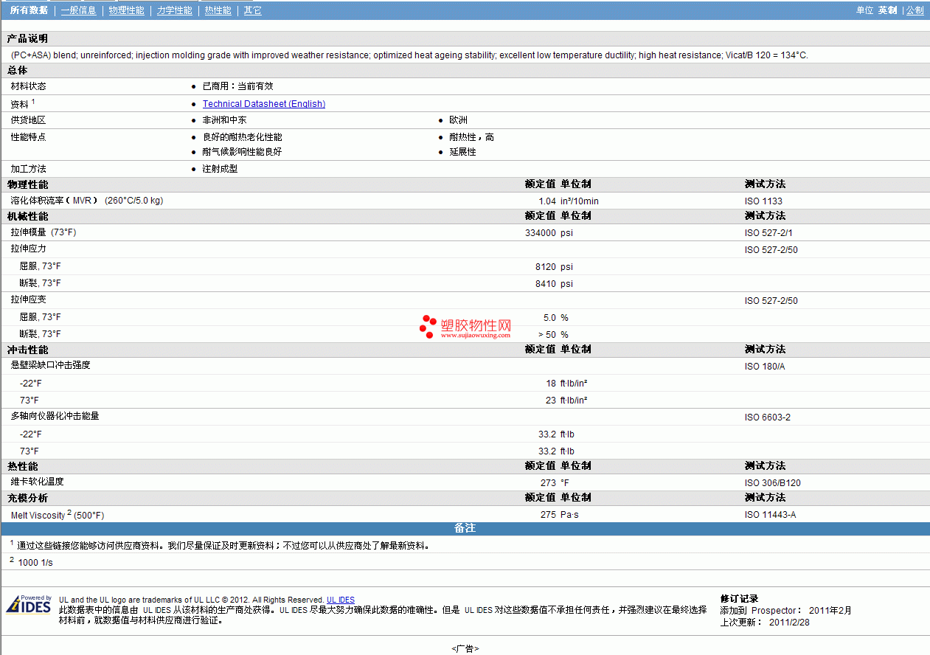Click the value 8120

[546, 267]
